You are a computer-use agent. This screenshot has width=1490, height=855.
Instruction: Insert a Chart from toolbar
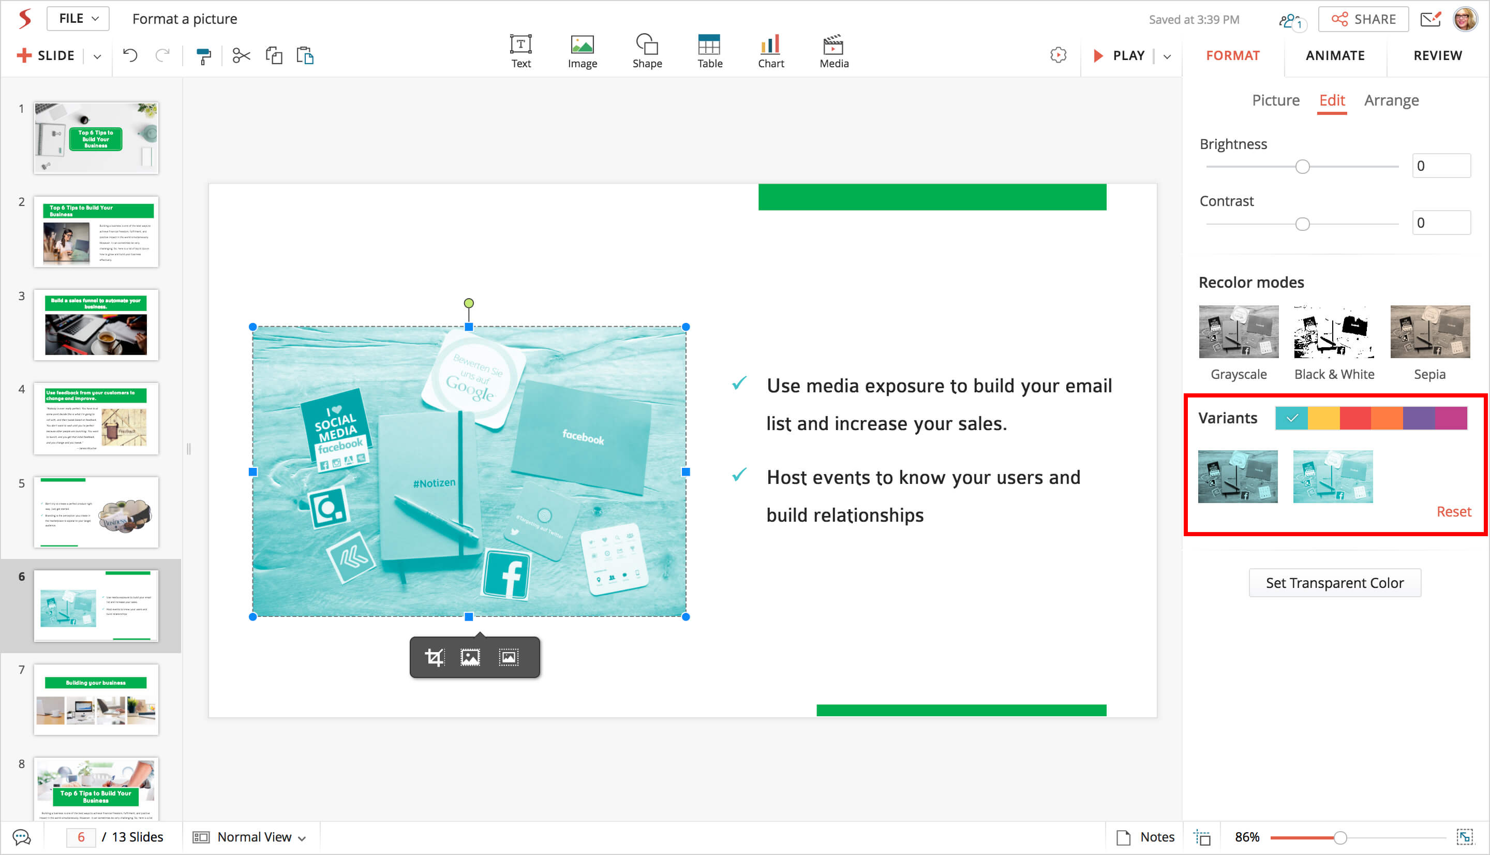[770, 51]
